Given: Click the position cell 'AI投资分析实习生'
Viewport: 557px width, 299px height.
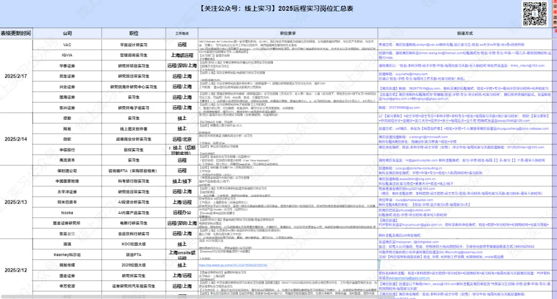Looking at the screenshot, I should click(134, 202).
